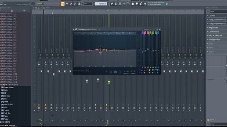
Task: Open the Soundgoodizer slot arrow menu
Action: tap(207, 40)
